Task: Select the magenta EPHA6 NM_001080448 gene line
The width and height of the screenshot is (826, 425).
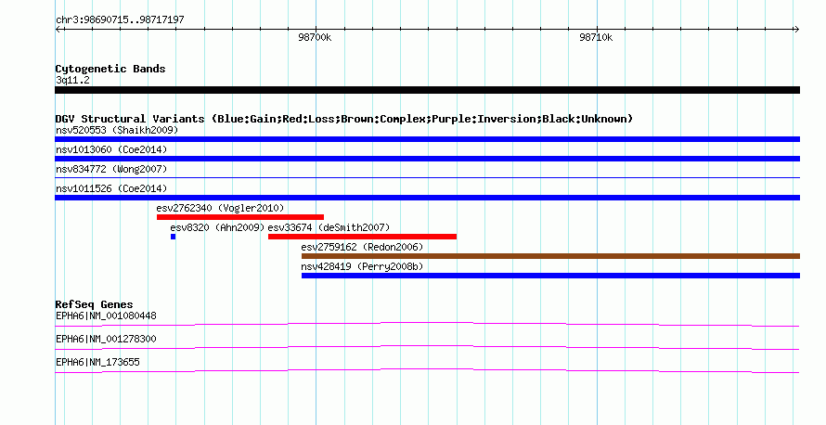Action: (427, 325)
